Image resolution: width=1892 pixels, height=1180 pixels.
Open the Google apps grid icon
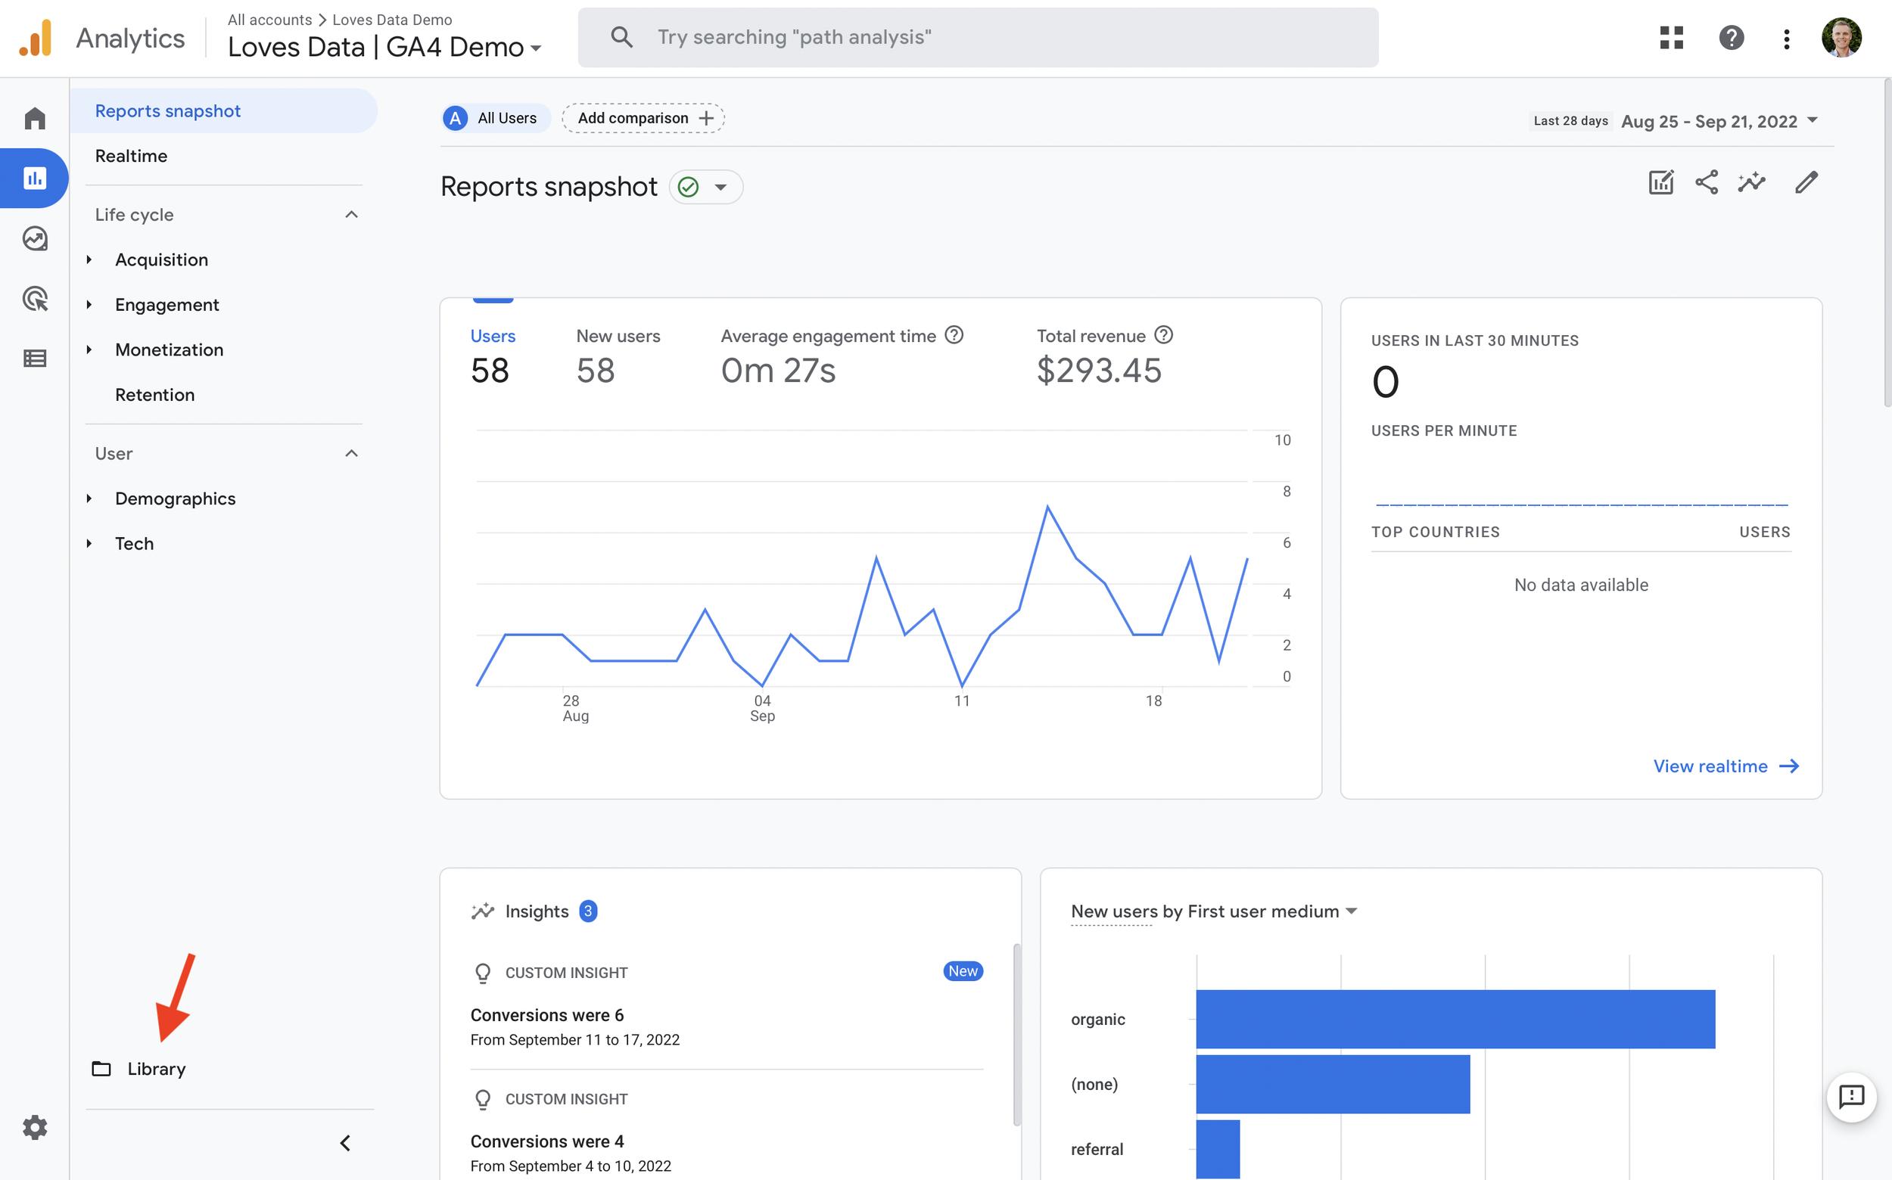[x=1671, y=38]
